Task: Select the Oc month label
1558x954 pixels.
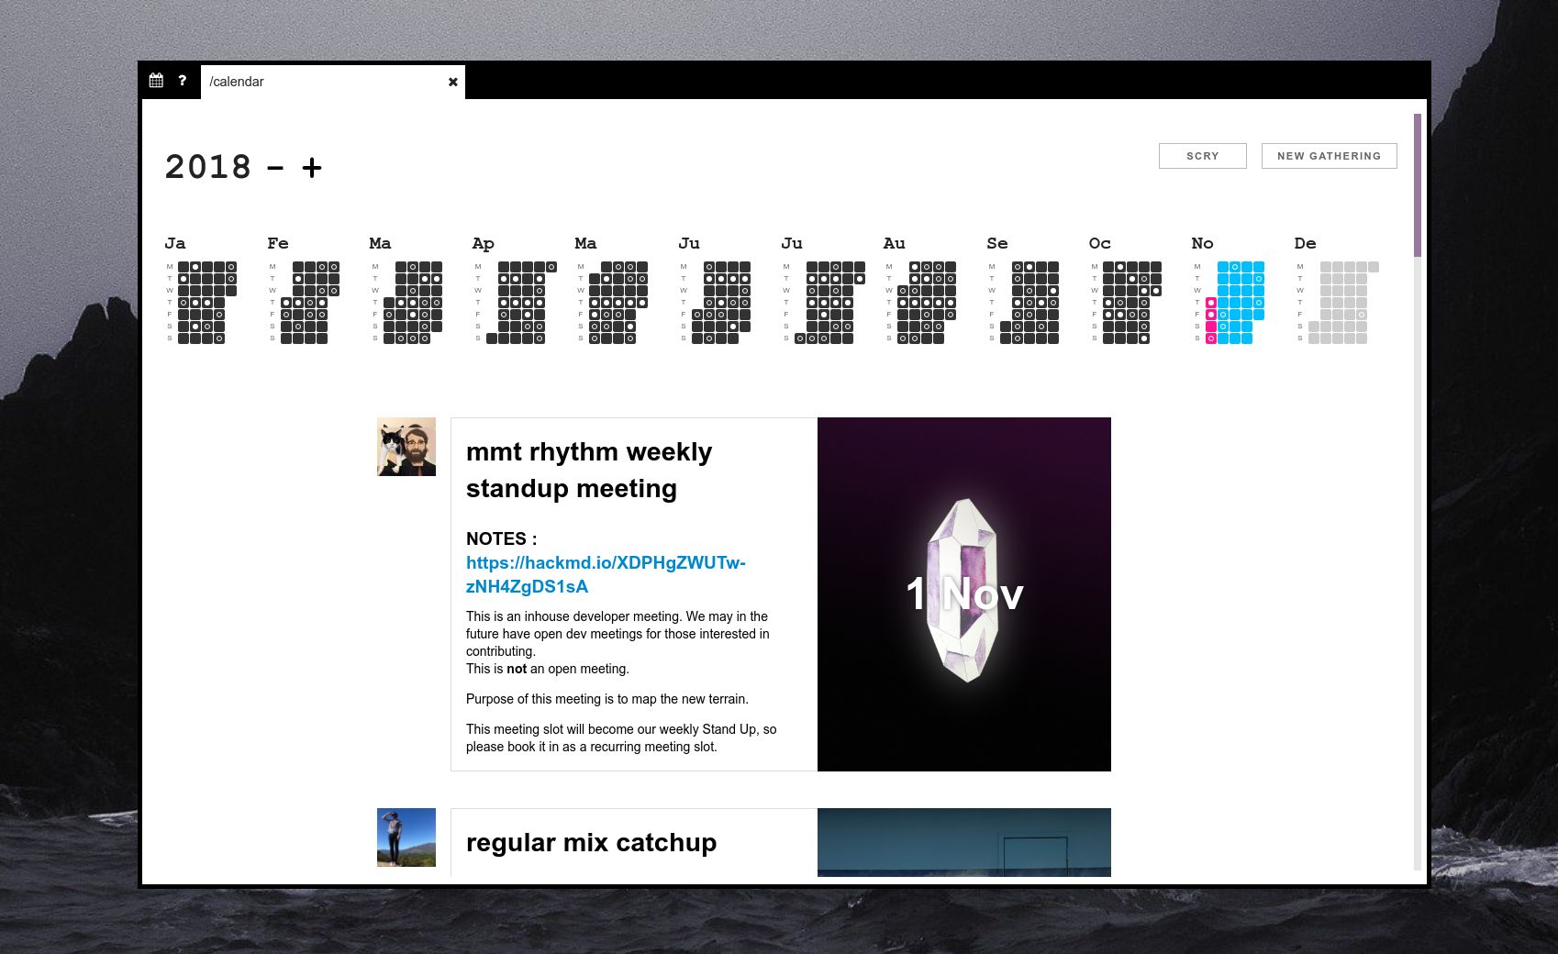Action: (x=1100, y=243)
